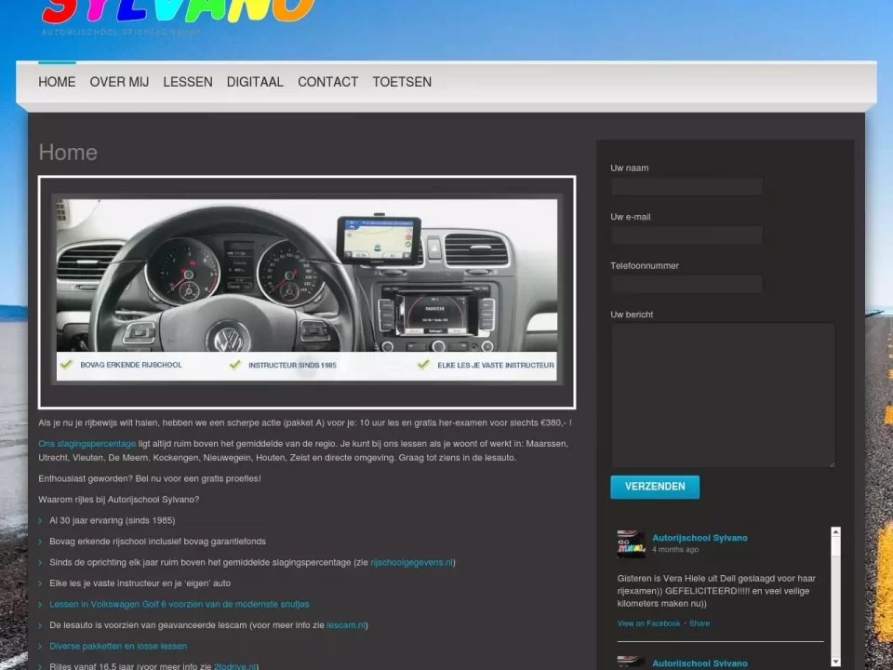Open the CONTACT page
The image size is (893, 670).
click(327, 82)
